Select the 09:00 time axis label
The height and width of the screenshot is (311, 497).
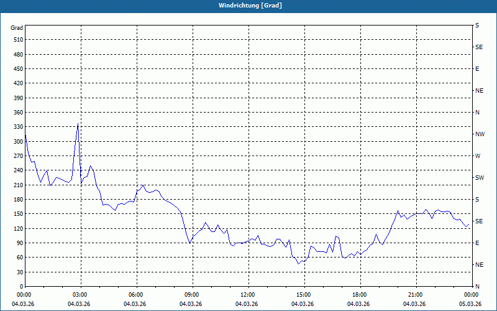192,295
